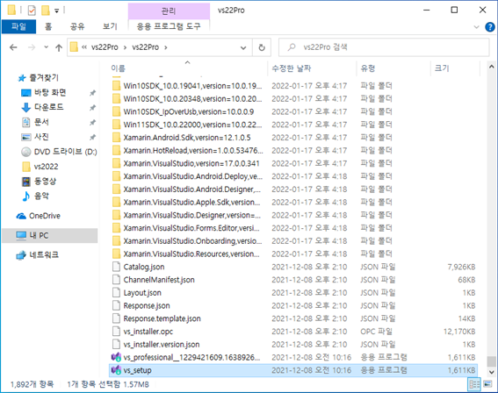Expand the address bar history dropdown
The width and height of the screenshot is (498, 393).
(x=243, y=47)
